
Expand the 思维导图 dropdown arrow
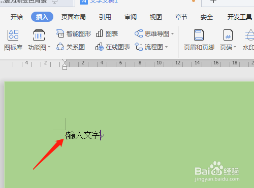click(x=172, y=34)
